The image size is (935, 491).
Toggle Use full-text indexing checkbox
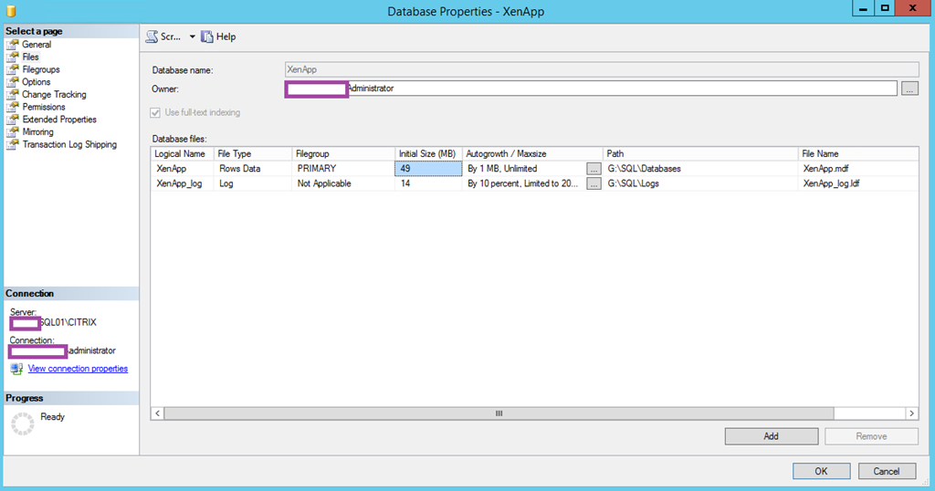pyautogui.click(x=155, y=112)
